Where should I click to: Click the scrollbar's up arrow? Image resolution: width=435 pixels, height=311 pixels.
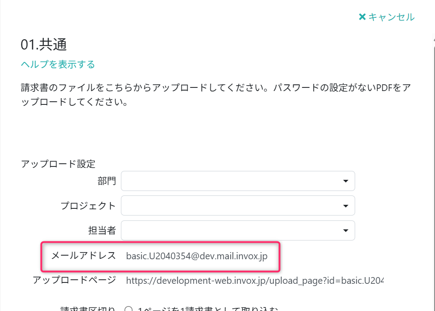(432, 39)
